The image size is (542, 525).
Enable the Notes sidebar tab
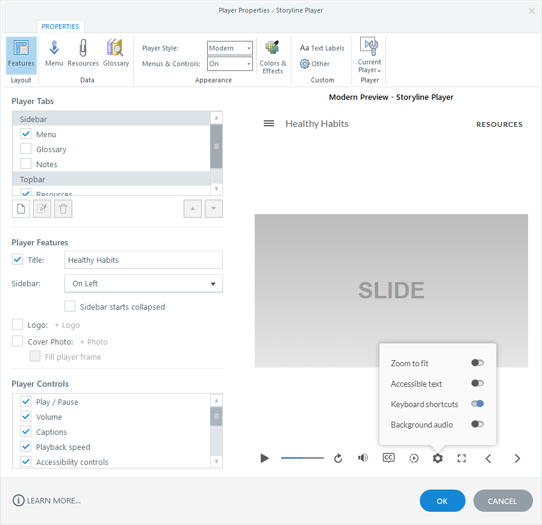pyautogui.click(x=26, y=164)
